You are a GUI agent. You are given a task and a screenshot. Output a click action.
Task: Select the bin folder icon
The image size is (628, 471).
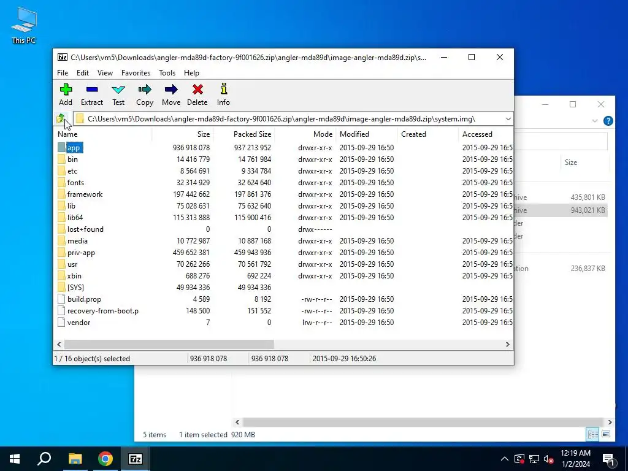(61, 159)
